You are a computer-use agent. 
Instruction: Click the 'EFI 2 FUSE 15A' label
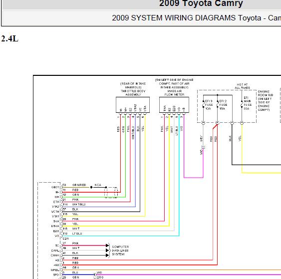223,105
